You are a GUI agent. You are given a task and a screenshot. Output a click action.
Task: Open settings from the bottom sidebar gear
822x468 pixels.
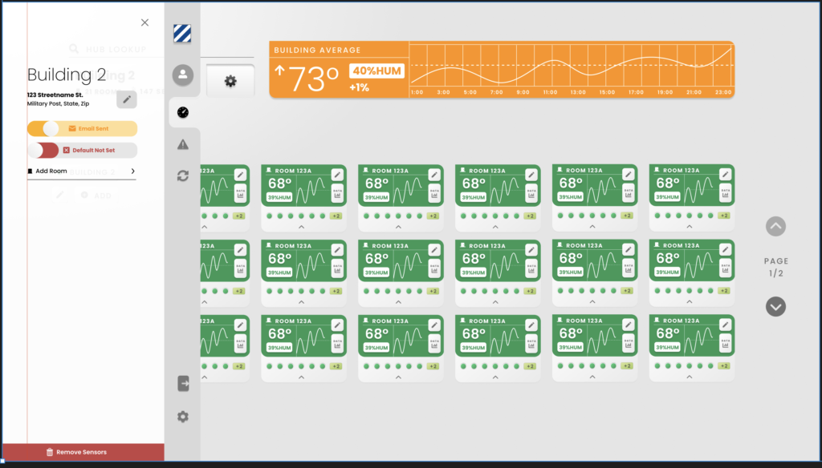point(183,417)
